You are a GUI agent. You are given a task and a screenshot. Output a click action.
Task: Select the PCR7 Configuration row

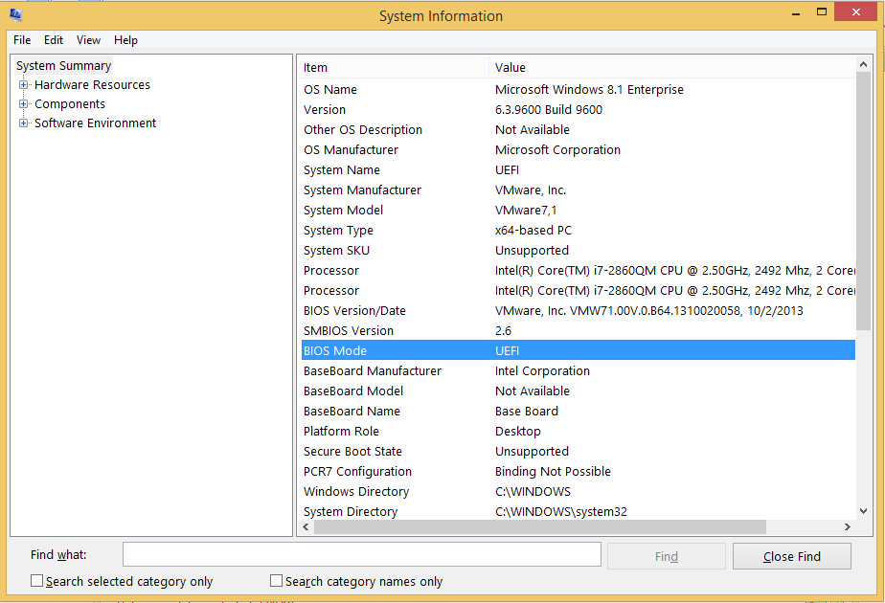(x=579, y=472)
